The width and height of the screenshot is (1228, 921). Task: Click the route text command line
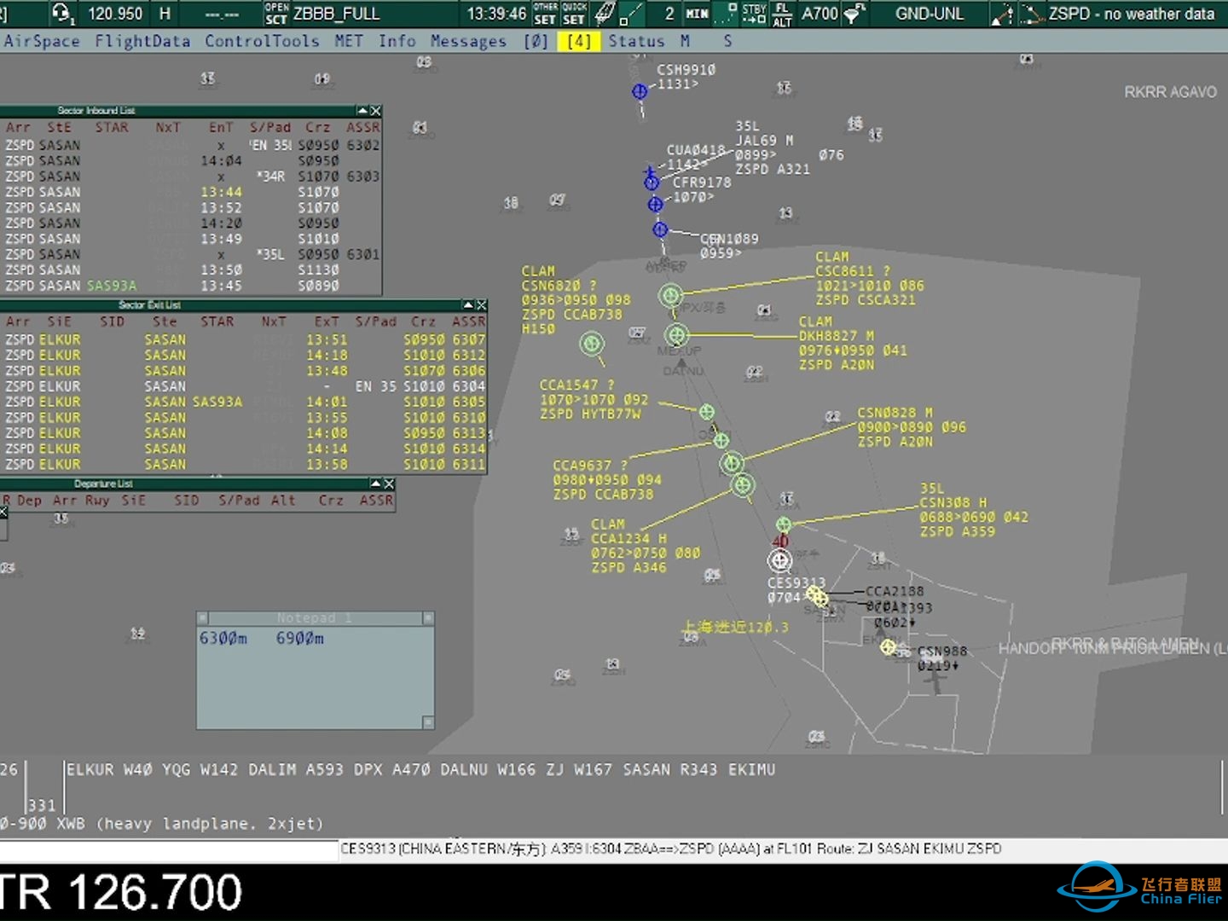tap(420, 769)
